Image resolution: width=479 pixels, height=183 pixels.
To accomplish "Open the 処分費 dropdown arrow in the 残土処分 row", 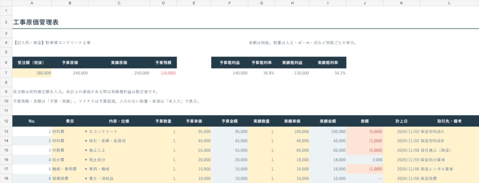I will [86, 160].
